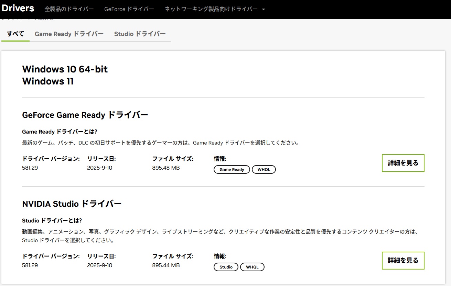Click the Windows 11 heading
The image size is (451, 286).
coord(48,81)
